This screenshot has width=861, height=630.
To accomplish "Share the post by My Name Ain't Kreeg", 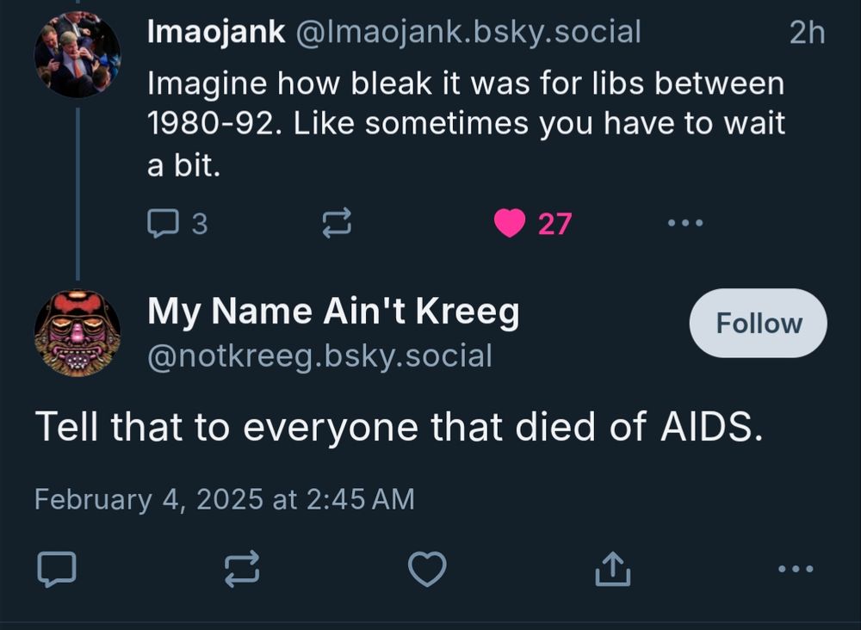I will click(x=613, y=569).
